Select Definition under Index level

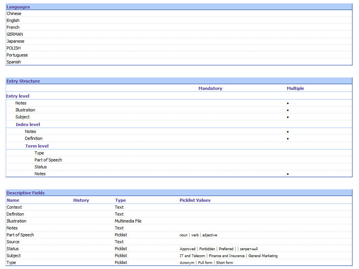point(34,138)
